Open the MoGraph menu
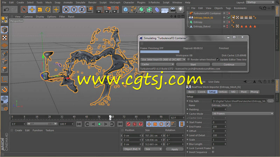 point(115,2)
